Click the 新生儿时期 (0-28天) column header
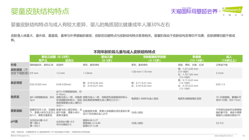The height and width of the screenshot is (140, 249). (55, 57)
